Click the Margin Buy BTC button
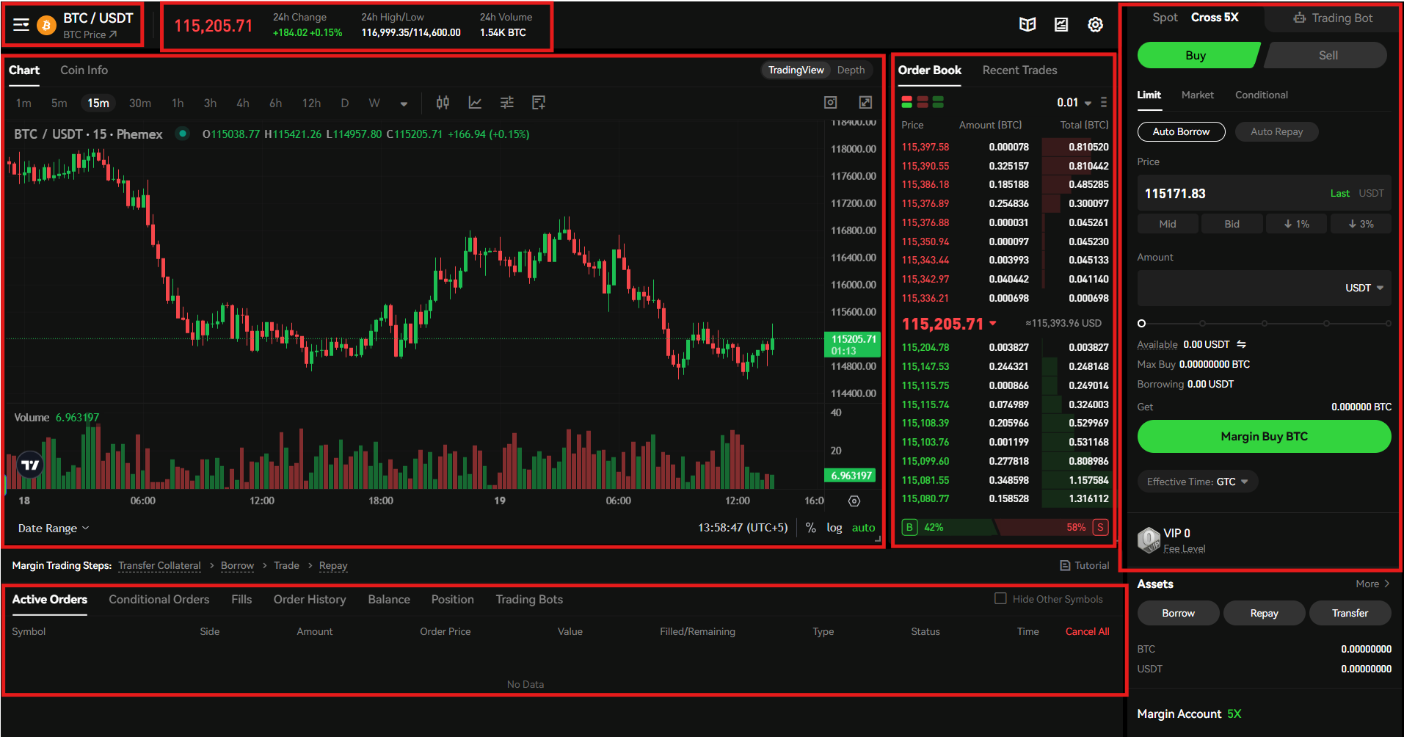Image resolution: width=1404 pixels, height=737 pixels. click(x=1264, y=436)
